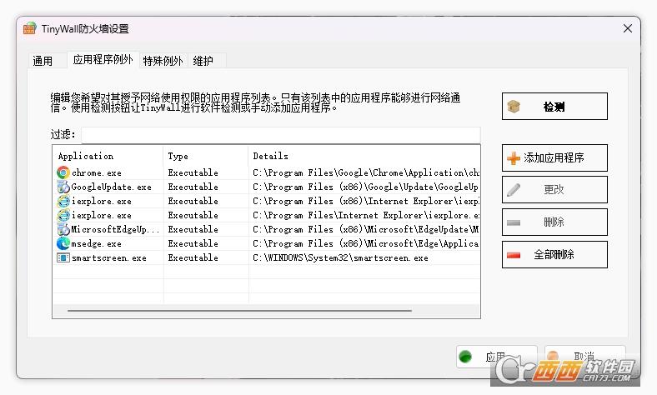Select the GoogleUpdate.exe entry
This screenshot has width=657, height=395.
[x=111, y=187]
